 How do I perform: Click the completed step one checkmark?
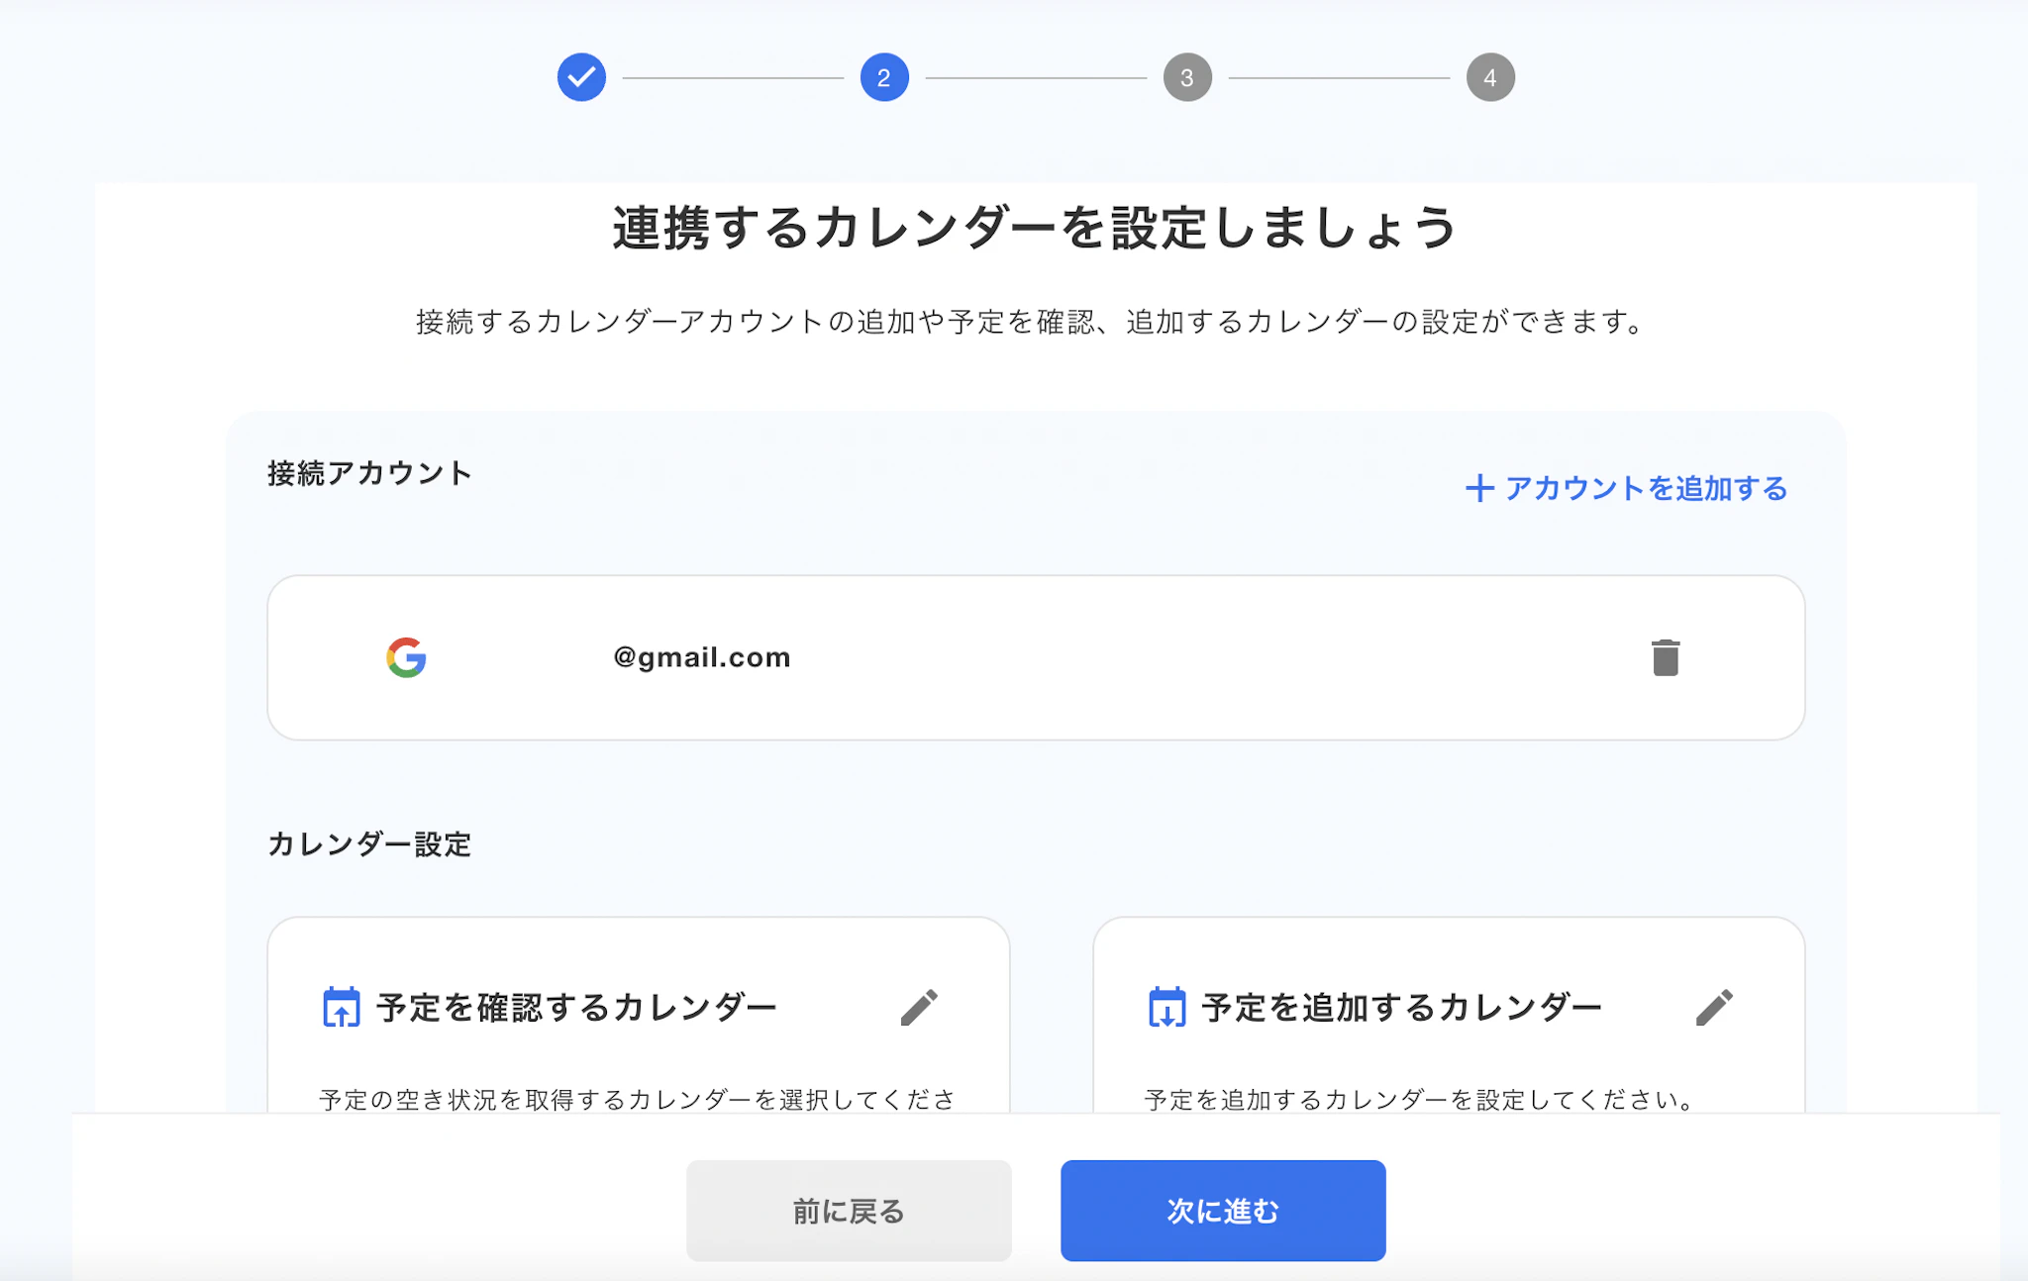pyautogui.click(x=581, y=77)
